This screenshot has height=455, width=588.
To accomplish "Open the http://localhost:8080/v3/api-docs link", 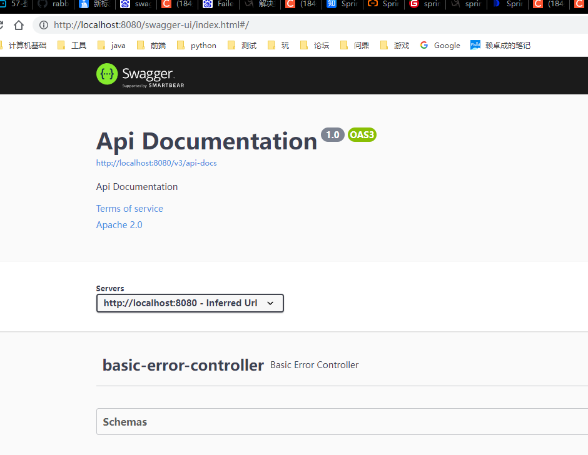I will click(x=156, y=163).
